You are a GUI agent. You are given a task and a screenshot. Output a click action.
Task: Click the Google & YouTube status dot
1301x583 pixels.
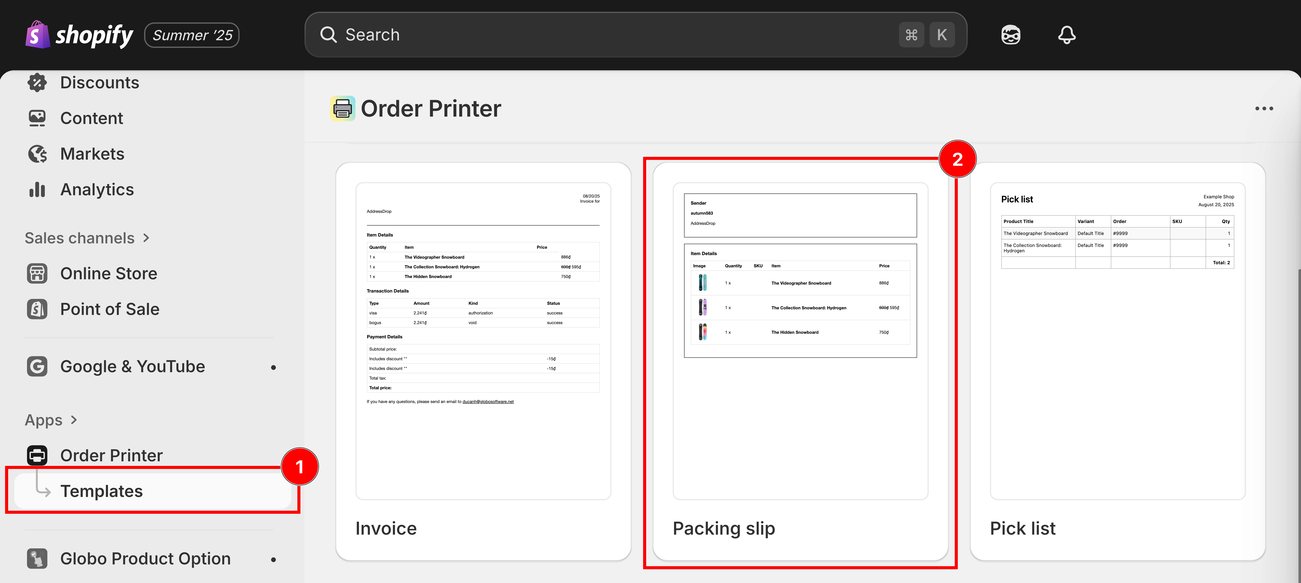(x=273, y=367)
